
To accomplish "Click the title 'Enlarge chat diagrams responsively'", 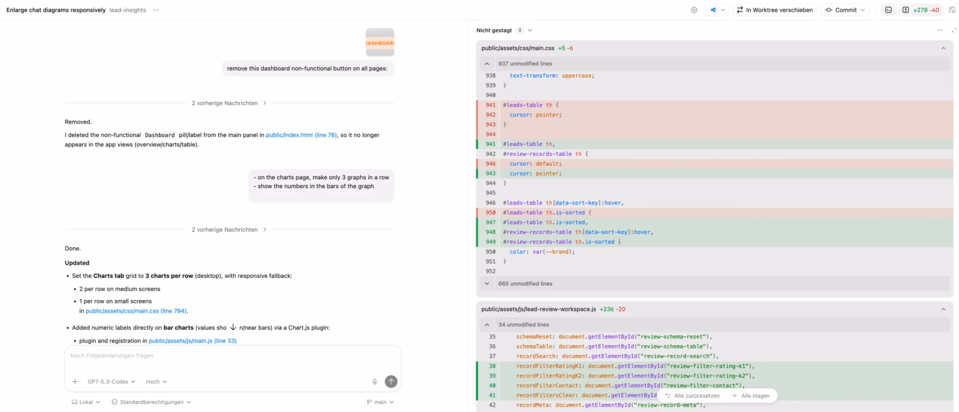I will pos(56,10).
